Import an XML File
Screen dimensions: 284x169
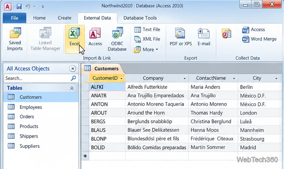click(x=147, y=39)
